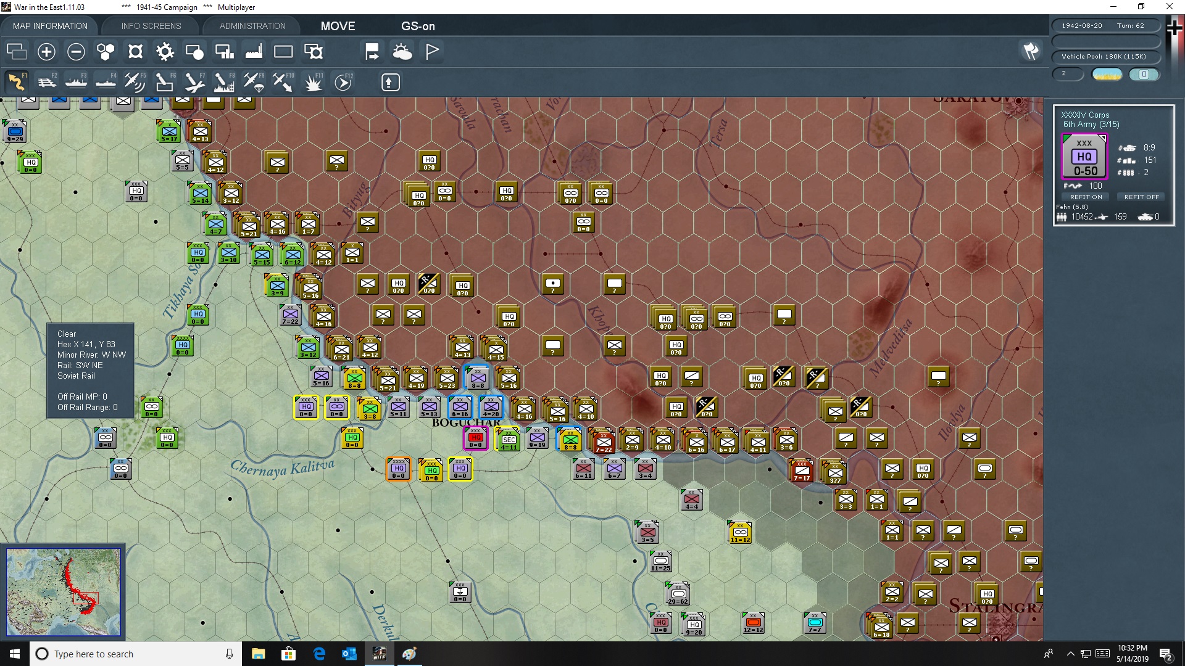Click leader name Fehn (5.8)

tap(1071, 207)
